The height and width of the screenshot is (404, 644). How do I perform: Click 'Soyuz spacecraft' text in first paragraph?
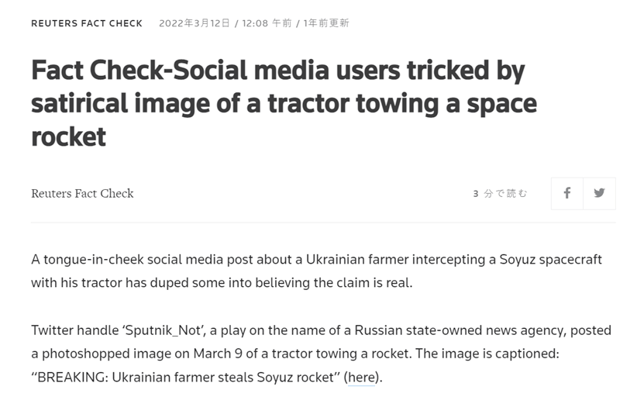click(x=551, y=260)
